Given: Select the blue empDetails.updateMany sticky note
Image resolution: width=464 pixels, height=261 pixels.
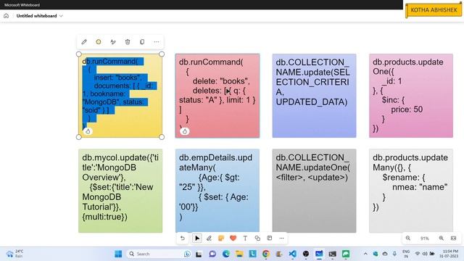Looking at the screenshot, I should point(217,191).
